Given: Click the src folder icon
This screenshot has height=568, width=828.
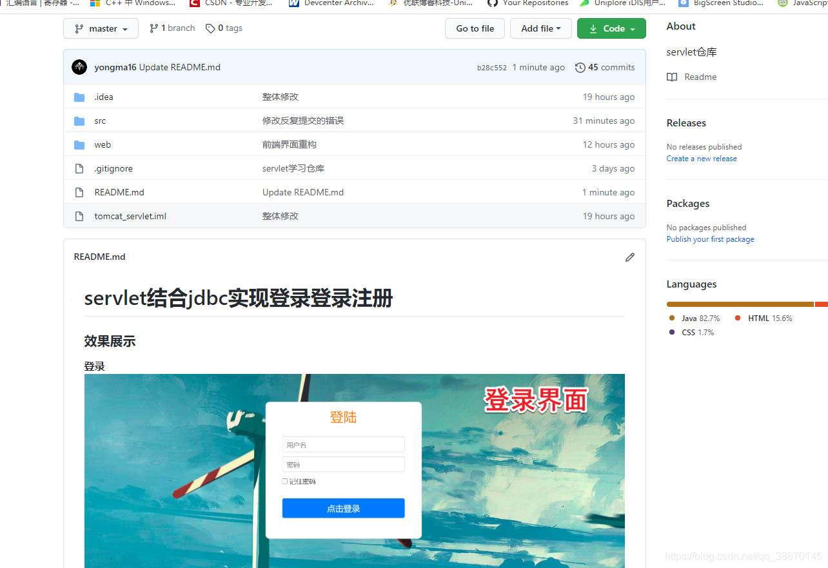Looking at the screenshot, I should (79, 121).
